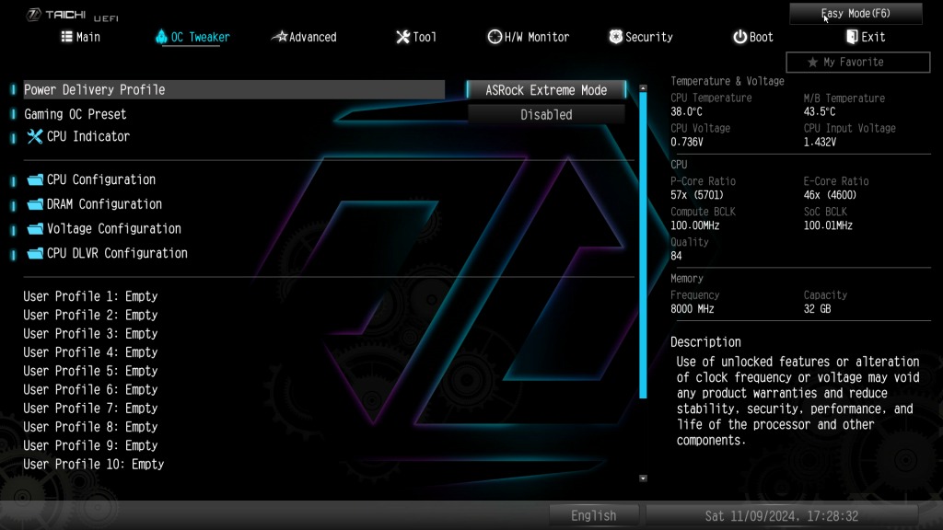Click User Profile 3: Empty
Image resolution: width=943 pixels, height=530 pixels.
pos(90,333)
